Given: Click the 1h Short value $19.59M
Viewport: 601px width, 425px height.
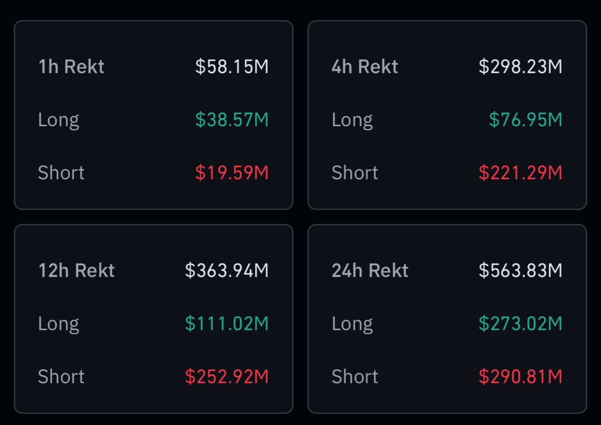Looking at the screenshot, I should (x=232, y=173).
